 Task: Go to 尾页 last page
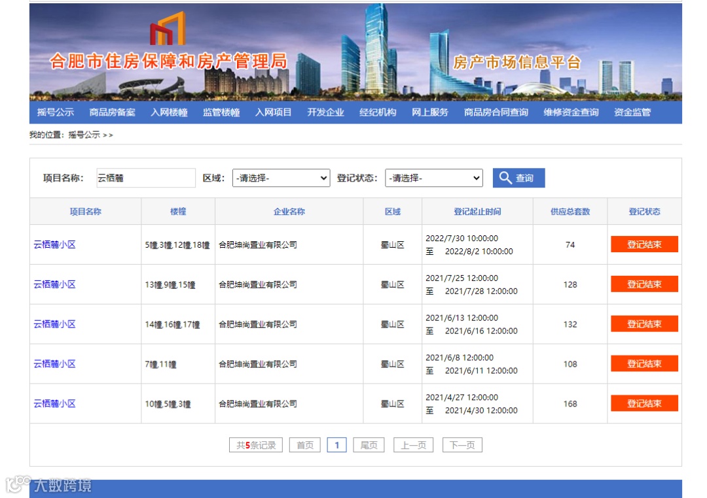click(369, 445)
